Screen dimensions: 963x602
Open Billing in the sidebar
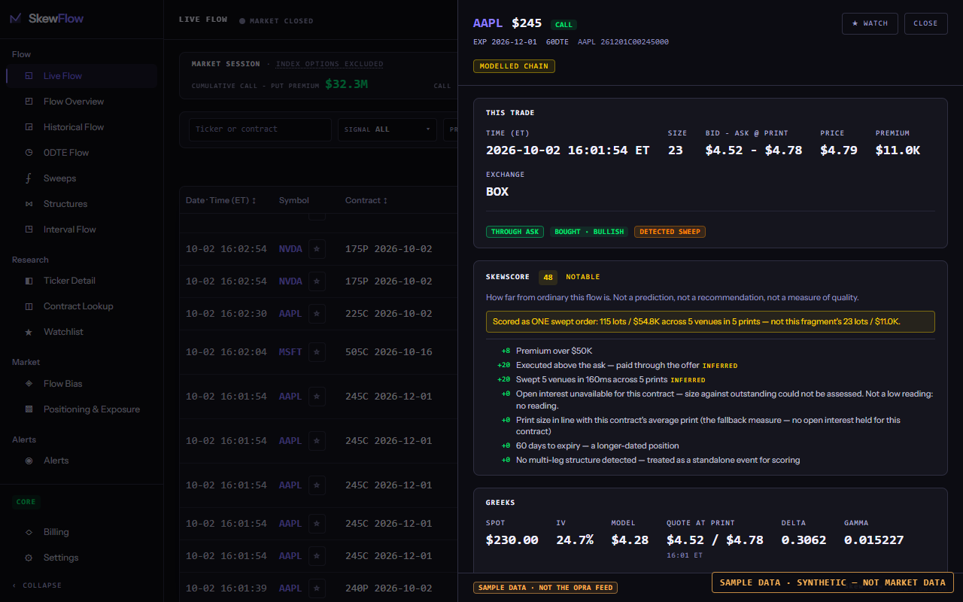[82, 532]
